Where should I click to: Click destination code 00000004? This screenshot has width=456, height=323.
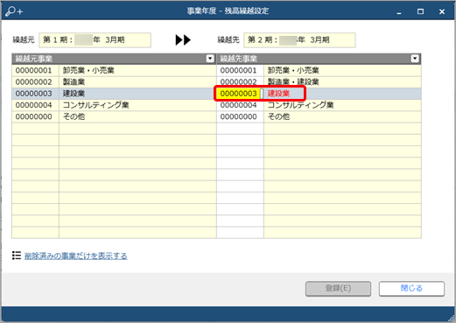pyautogui.click(x=240, y=105)
